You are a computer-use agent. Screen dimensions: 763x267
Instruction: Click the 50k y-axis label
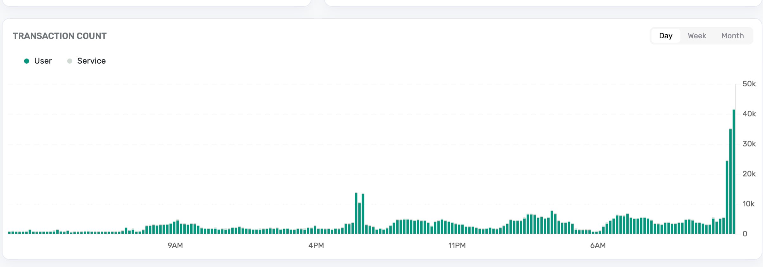749,84
